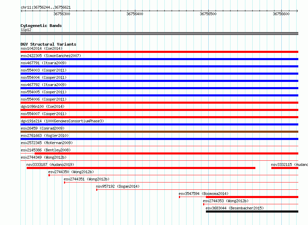Open esv2744349 (Wong2012b) label

[44, 157]
